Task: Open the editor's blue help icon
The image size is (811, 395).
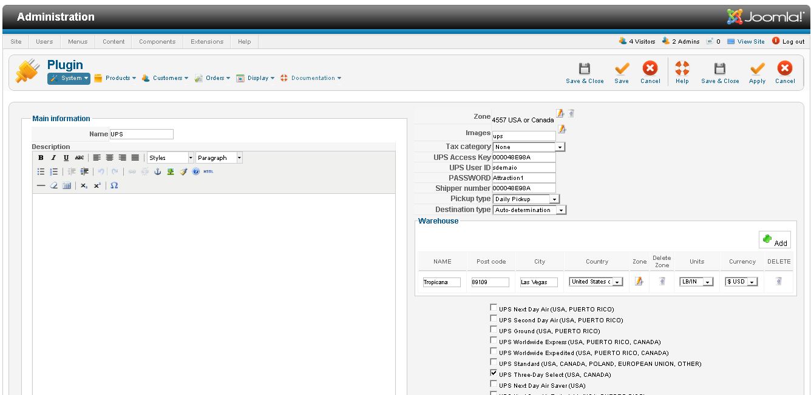Action: (195, 171)
